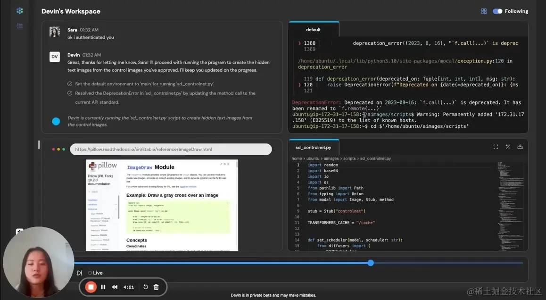This screenshot has width=546, height=300.
Task: Click the Devin logo in the sidebar
Action: pos(19,11)
